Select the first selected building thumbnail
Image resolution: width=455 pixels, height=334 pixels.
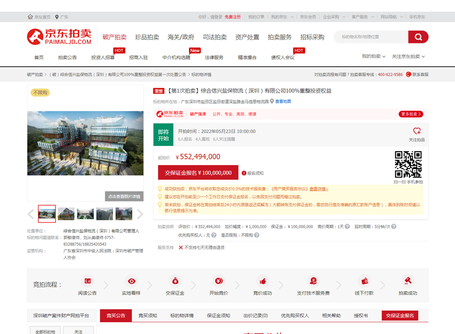(47, 214)
